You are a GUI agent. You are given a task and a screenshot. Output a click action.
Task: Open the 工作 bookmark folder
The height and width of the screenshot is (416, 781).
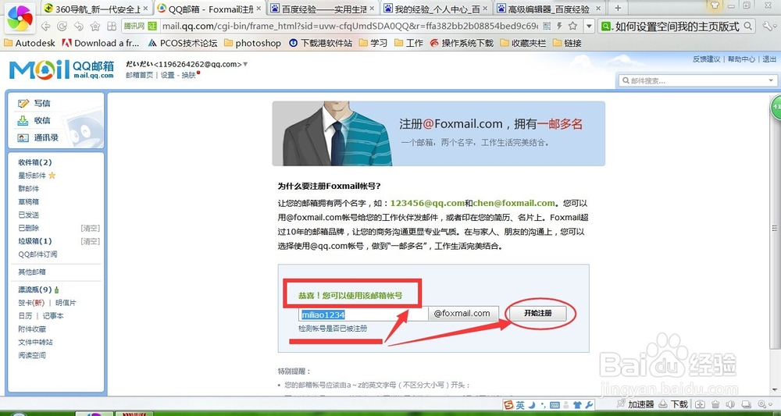coord(408,43)
